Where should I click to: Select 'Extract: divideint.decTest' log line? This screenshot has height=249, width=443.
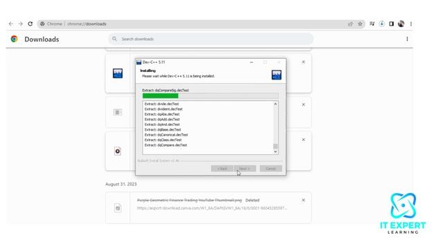click(x=163, y=109)
